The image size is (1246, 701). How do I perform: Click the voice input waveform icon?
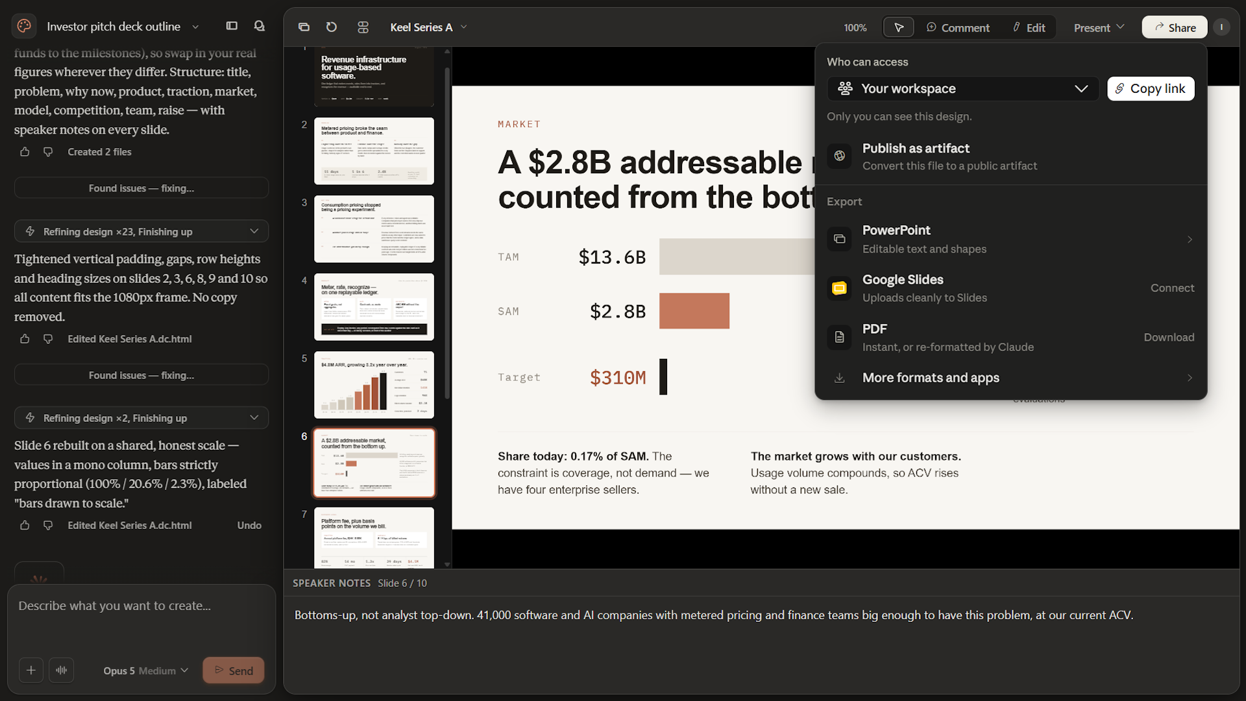tap(62, 670)
